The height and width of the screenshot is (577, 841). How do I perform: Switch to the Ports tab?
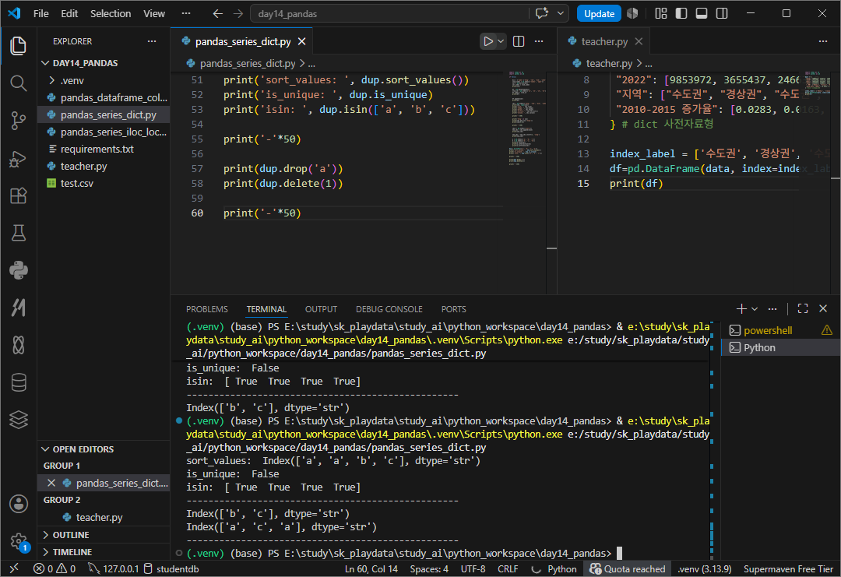454,309
